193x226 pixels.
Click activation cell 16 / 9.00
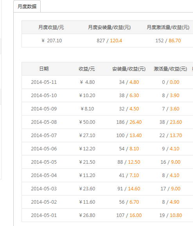tap(170, 162)
